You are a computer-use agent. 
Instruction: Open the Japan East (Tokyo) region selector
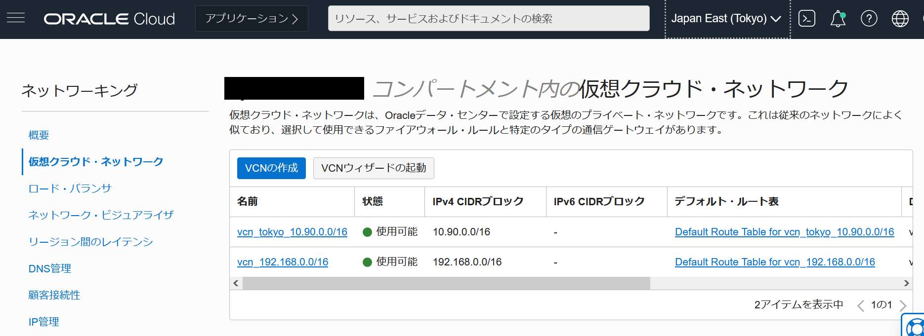(x=726, y=19)
